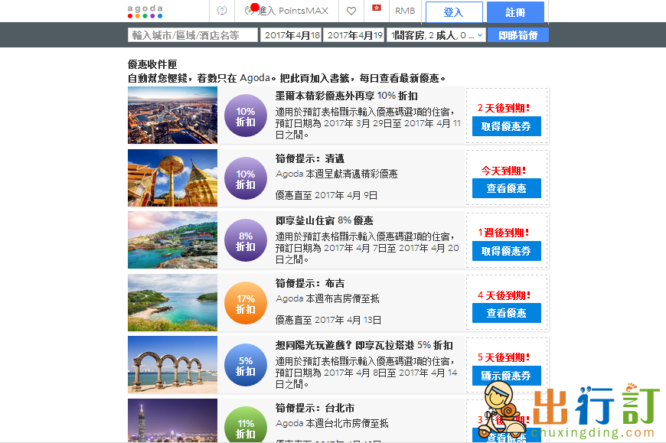
Task: Click the 優惠直至 2017年 4月 13日 text
Action: pyautogui.click(x=328, y=320)
